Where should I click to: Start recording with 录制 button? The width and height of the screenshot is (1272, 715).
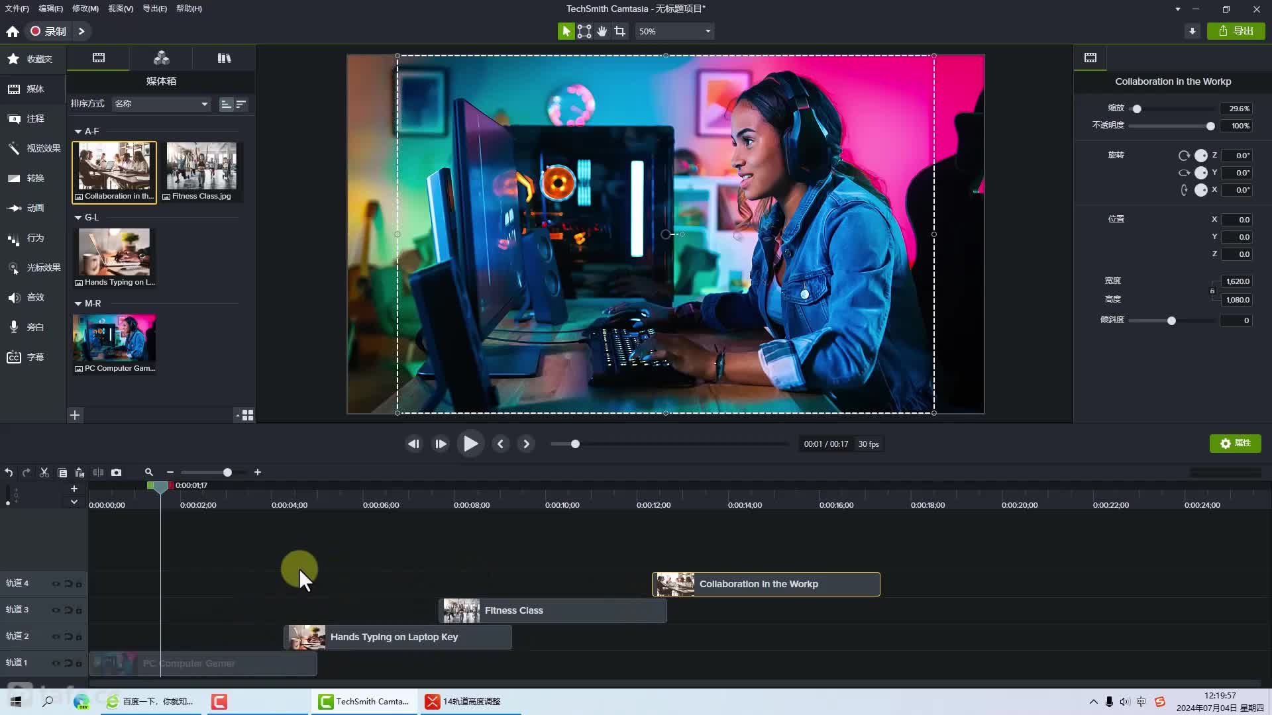48,31
